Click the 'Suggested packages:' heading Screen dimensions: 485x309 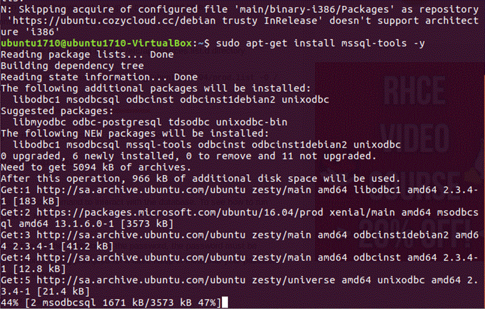(57, 111)
